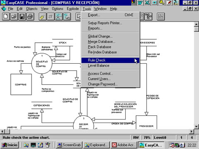
Task: Click vertical scrollbar down arrow
Action: click(197, 127)
